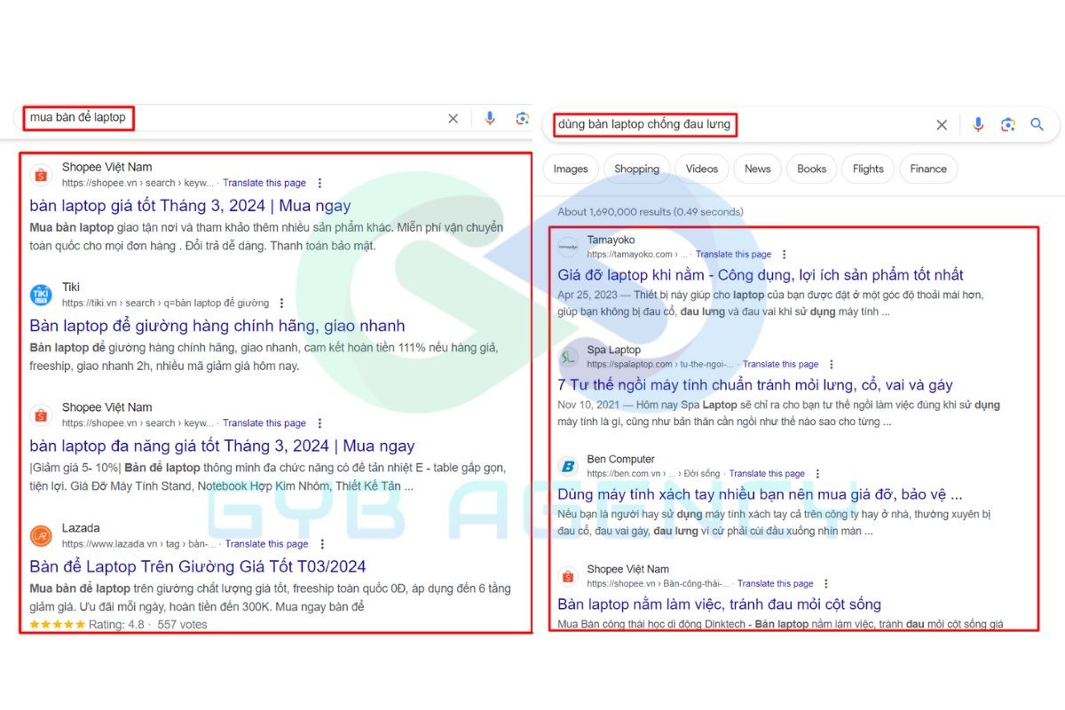
Task: Open more options for Lazada result
Action: click(322, 544)
